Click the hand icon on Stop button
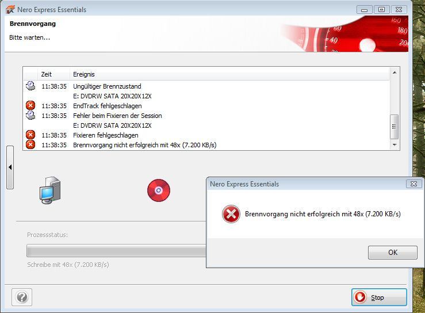The width and height of the screenshot is (425, 313). click(361, 297)
